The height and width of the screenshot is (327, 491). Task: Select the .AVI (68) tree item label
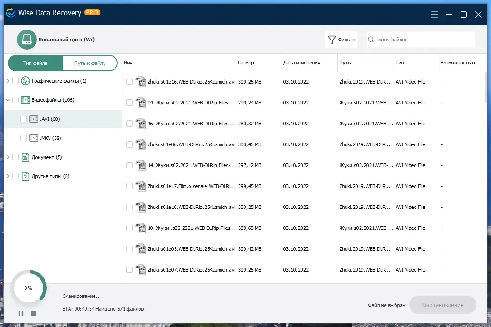pyautogui.click(x=50, y=119)
